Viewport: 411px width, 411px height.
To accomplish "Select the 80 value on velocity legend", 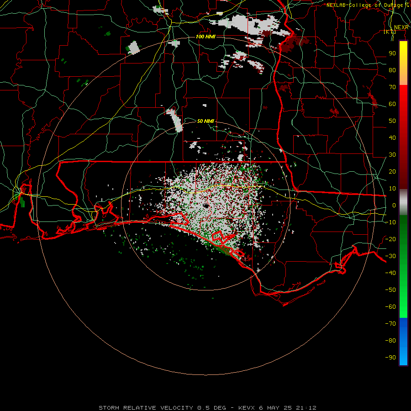I will point(392,70).
